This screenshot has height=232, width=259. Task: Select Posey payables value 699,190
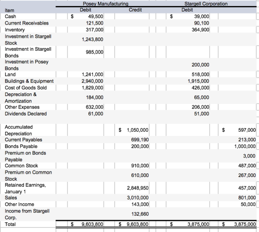[x=140, y=140]
